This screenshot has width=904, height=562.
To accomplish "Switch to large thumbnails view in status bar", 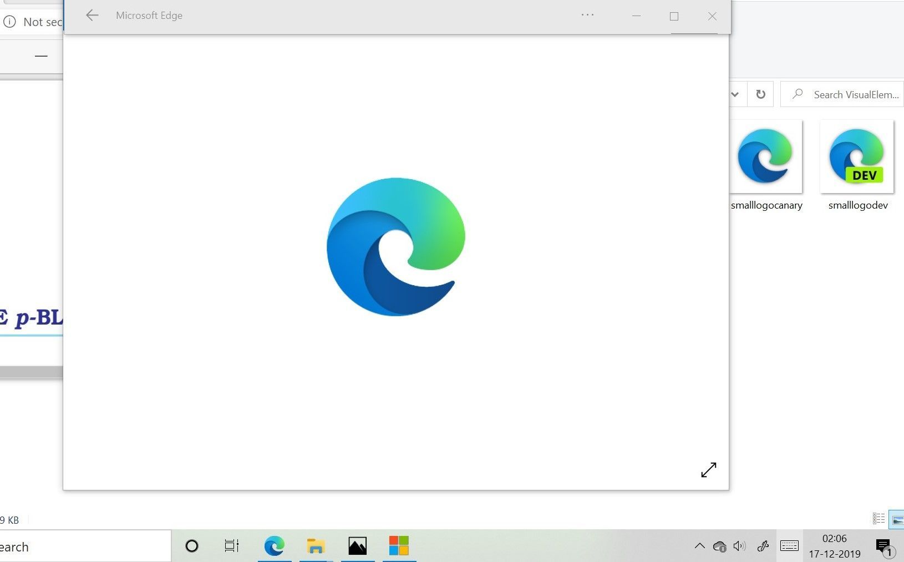I will tap(897, 519).
